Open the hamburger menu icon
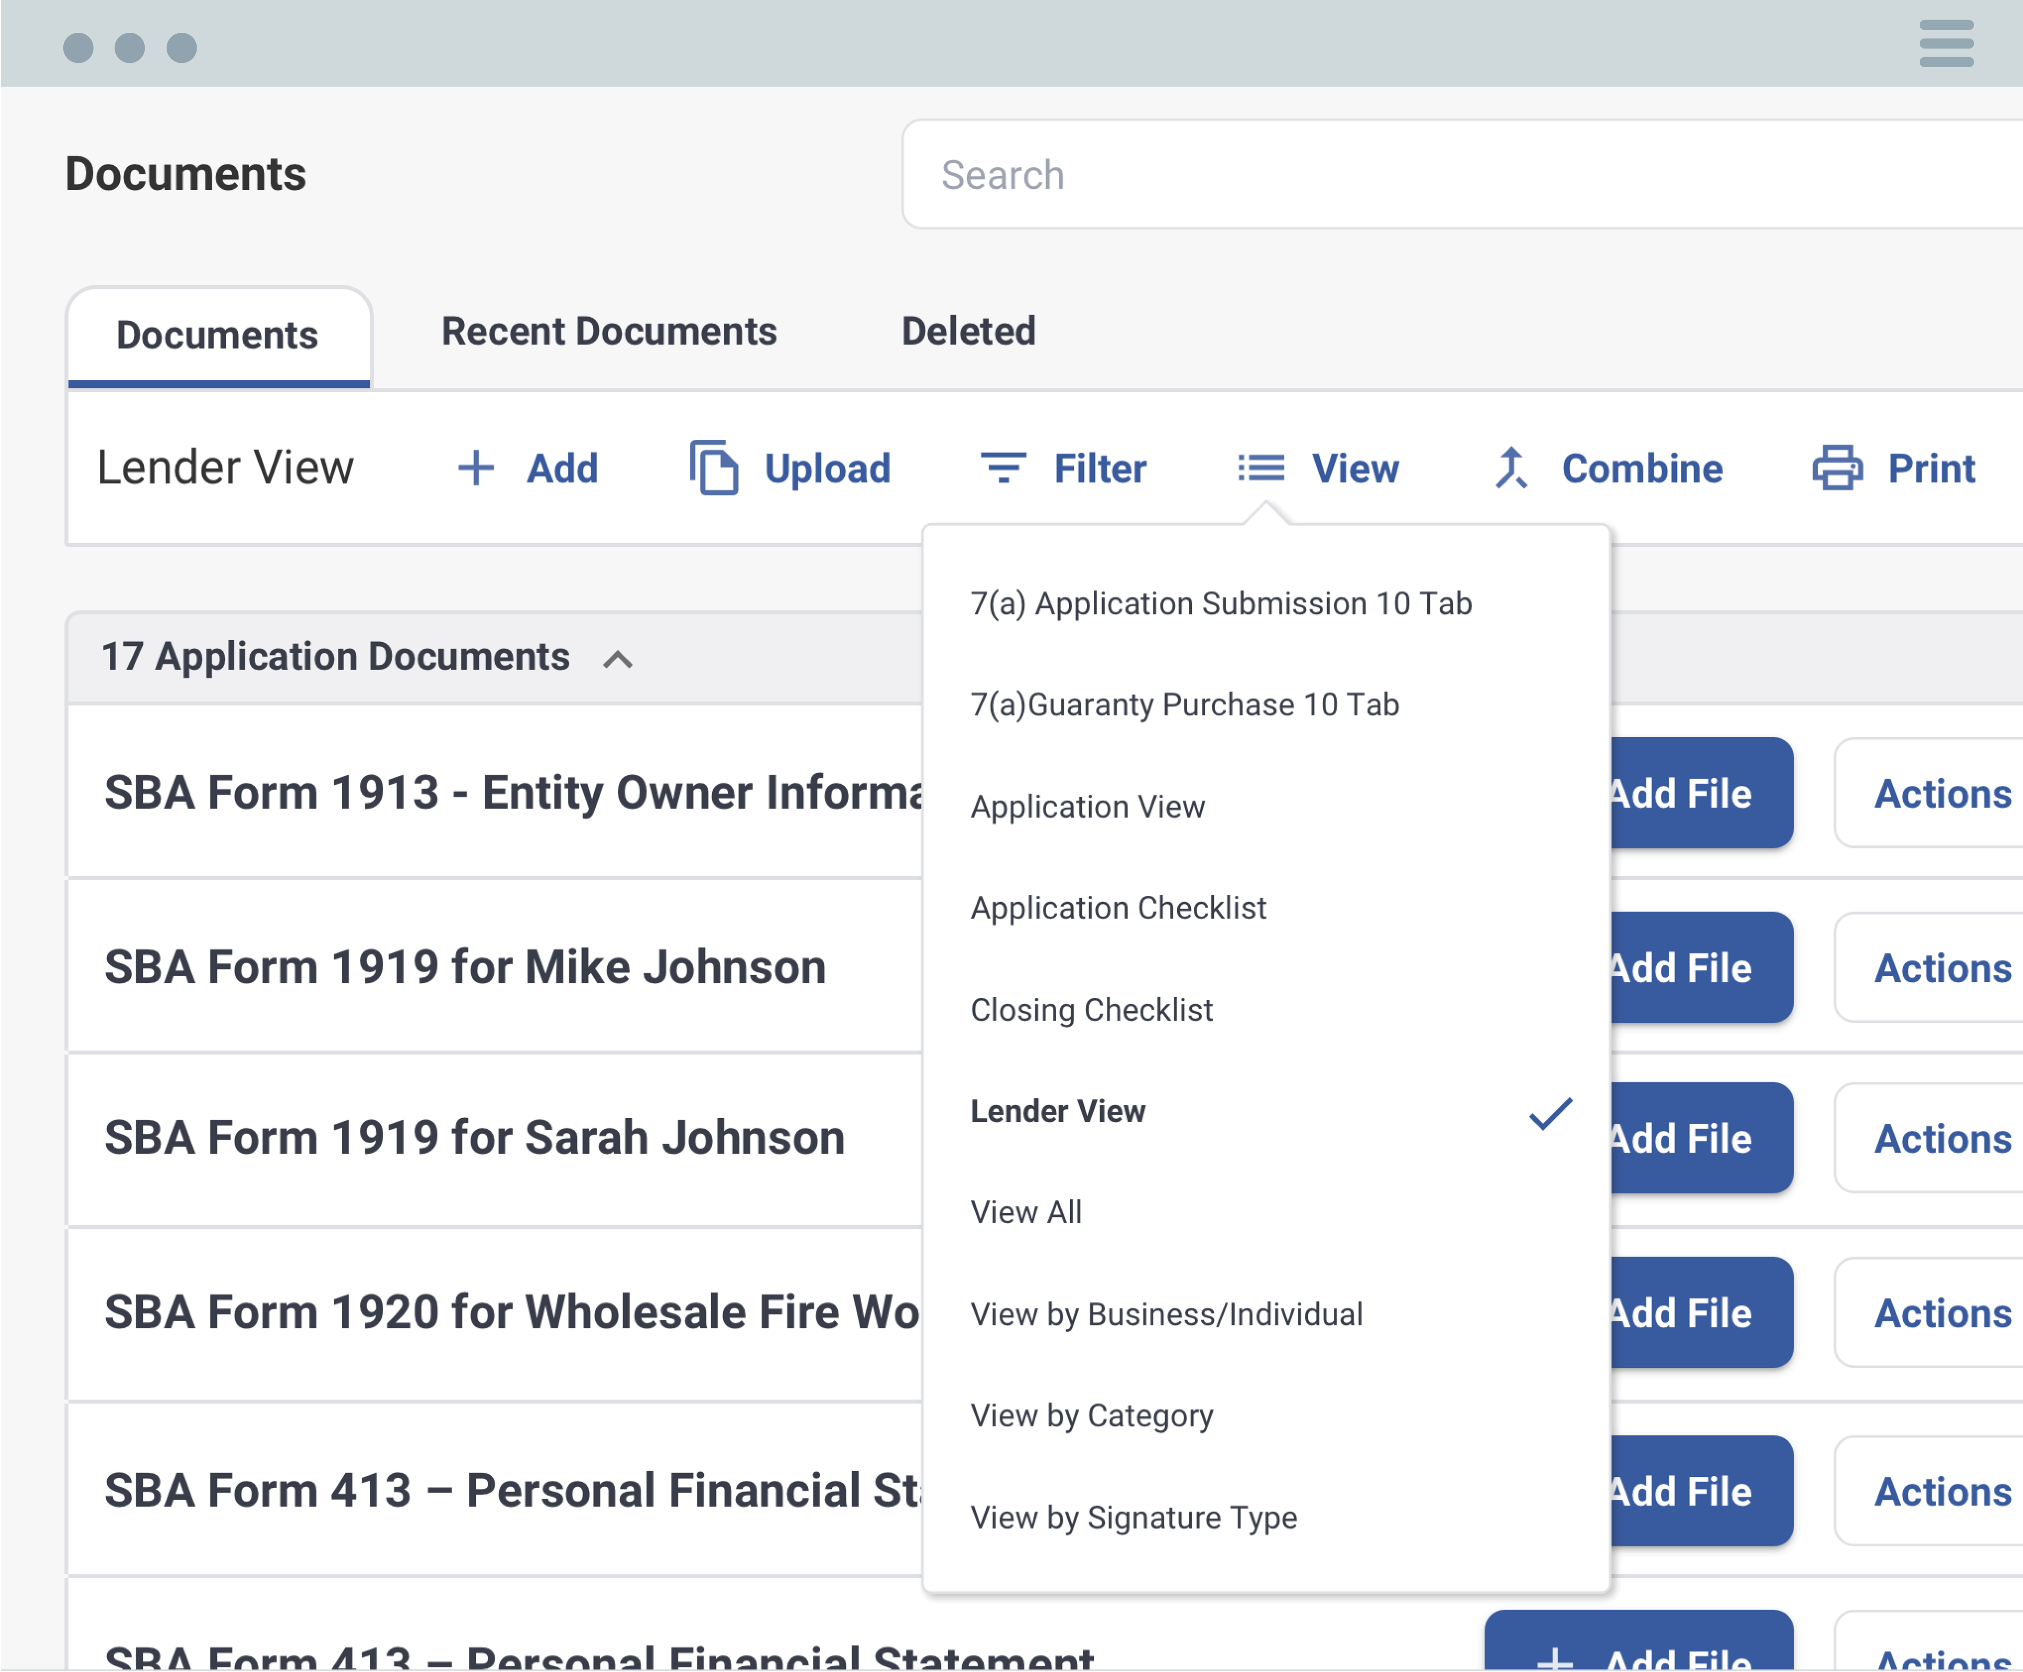Viewport: 2023px width, 1672px height. click(1946, 43)
